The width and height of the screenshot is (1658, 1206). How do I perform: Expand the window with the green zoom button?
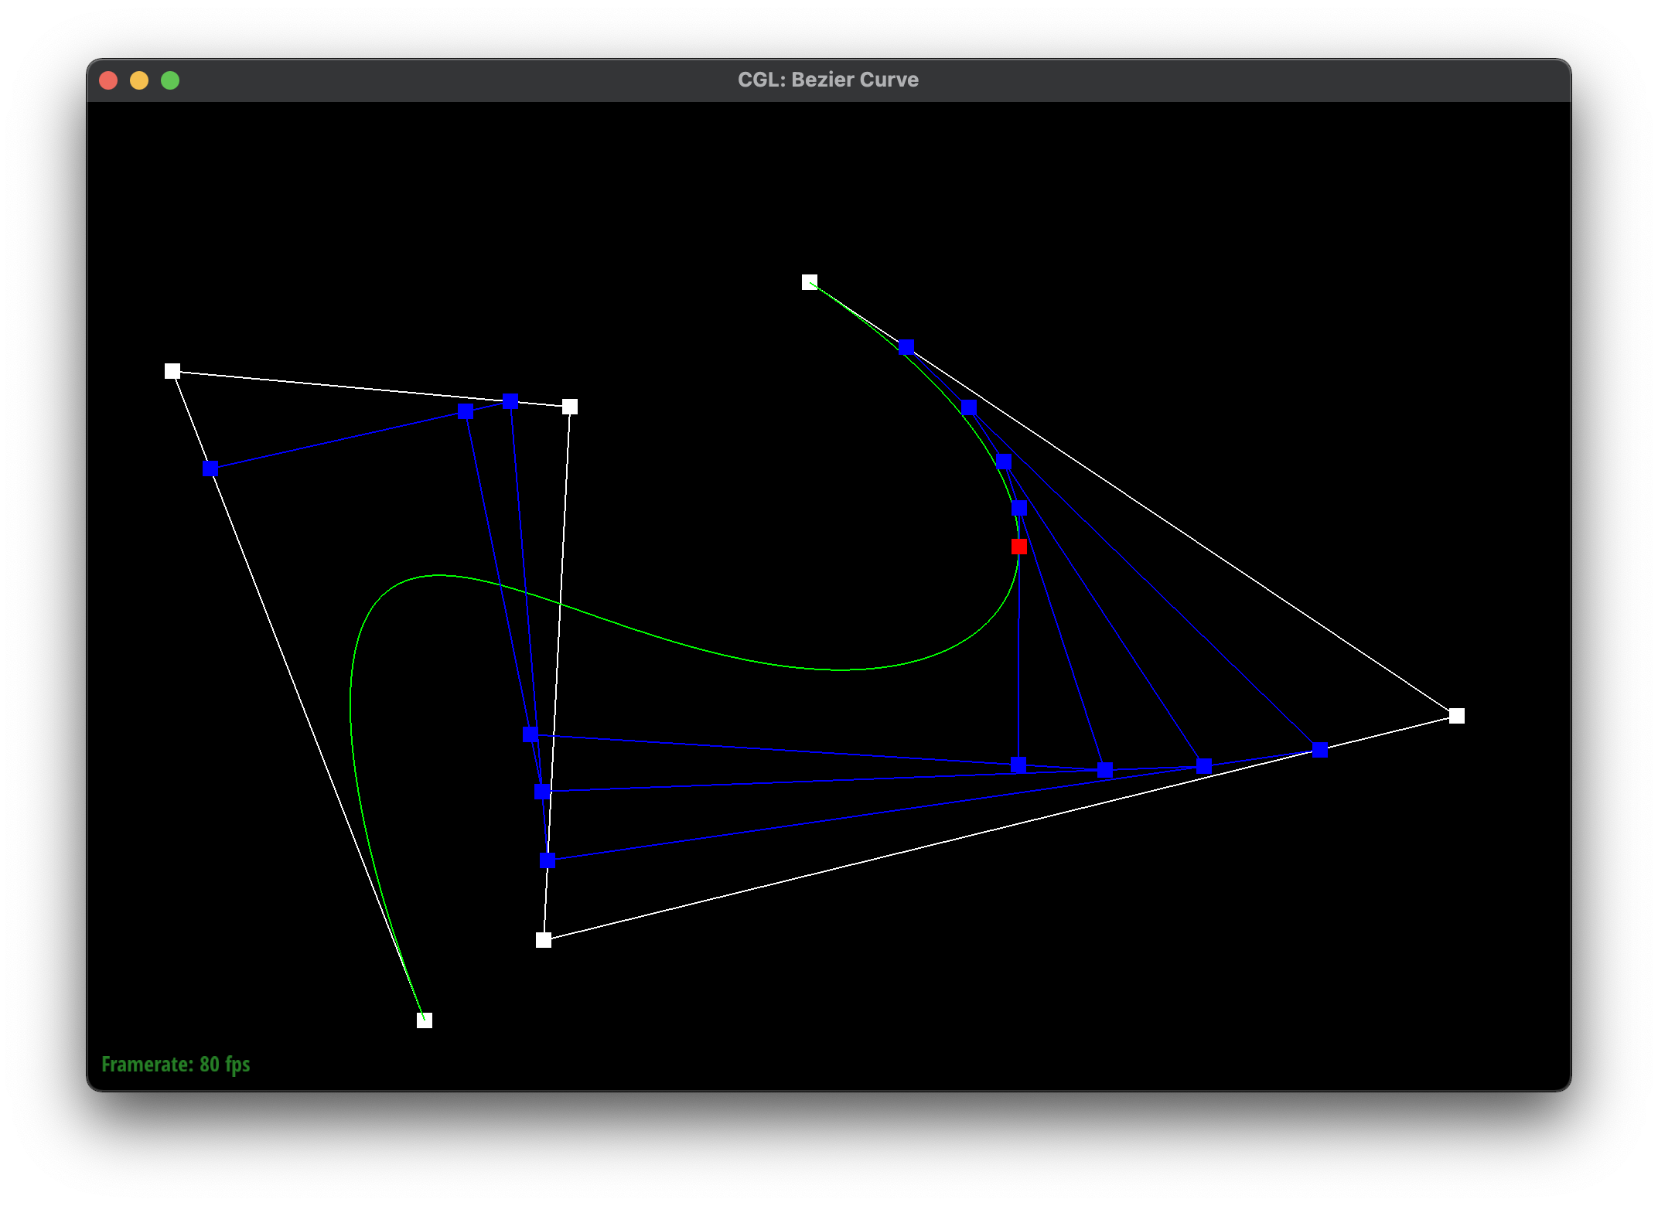point(170,80)
